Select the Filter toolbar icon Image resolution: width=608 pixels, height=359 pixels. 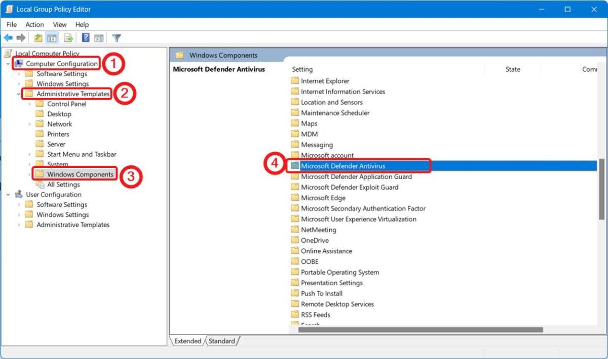116,37
